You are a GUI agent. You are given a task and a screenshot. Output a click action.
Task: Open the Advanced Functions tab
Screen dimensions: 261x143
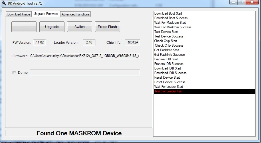75,14
